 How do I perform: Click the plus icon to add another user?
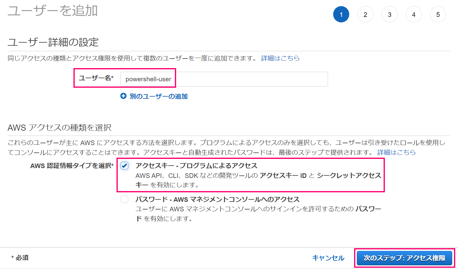(123, 96)
